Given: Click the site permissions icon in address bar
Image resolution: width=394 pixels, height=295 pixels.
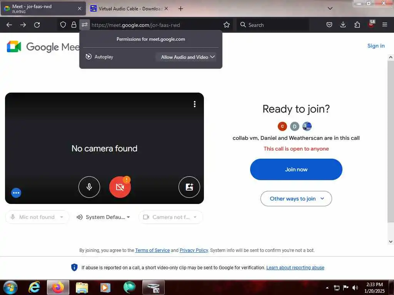Looking at the screenshot, I should [84, 25].
